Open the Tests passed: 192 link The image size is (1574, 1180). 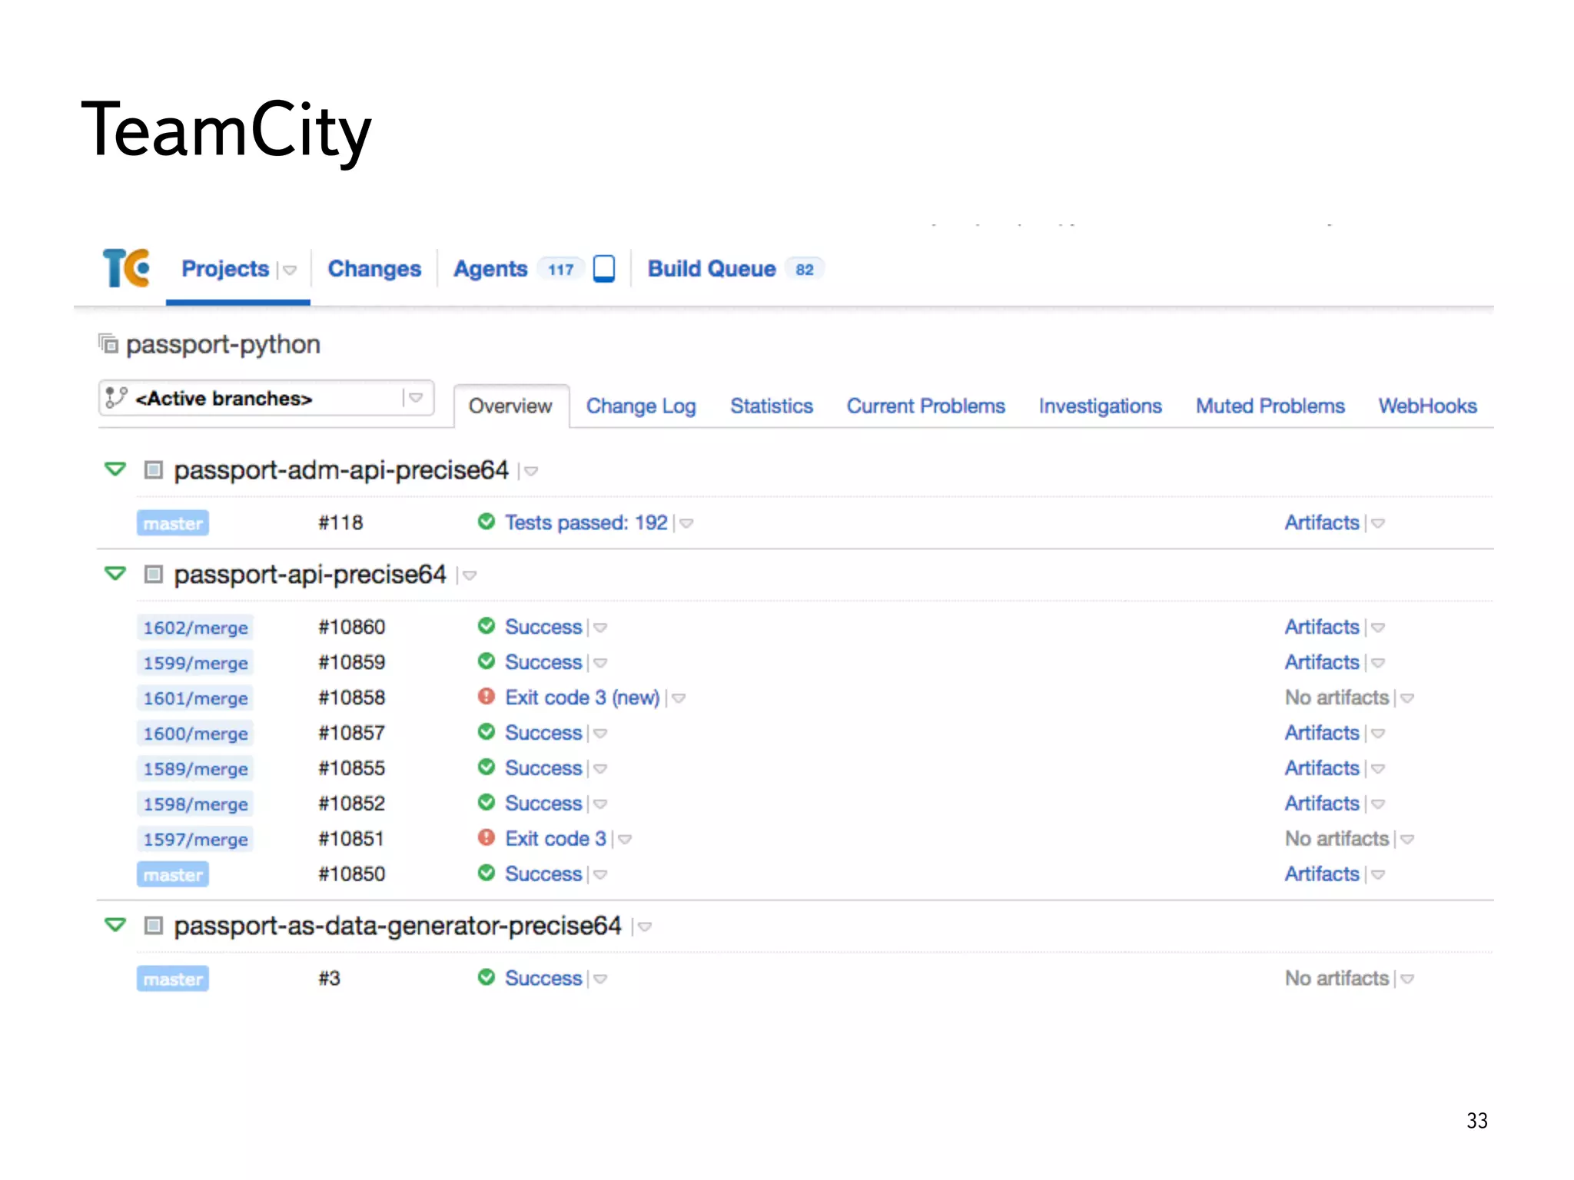click(586, 522)
